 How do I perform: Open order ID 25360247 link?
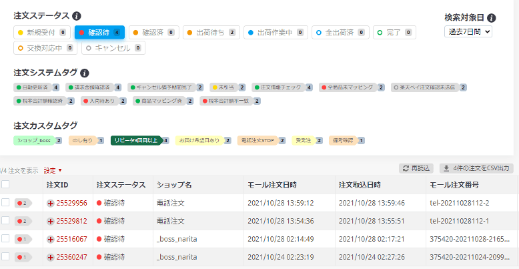(x=71, y=257)
